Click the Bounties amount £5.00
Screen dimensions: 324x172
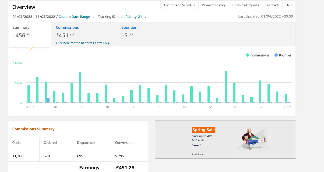click(x=127, y=35)
